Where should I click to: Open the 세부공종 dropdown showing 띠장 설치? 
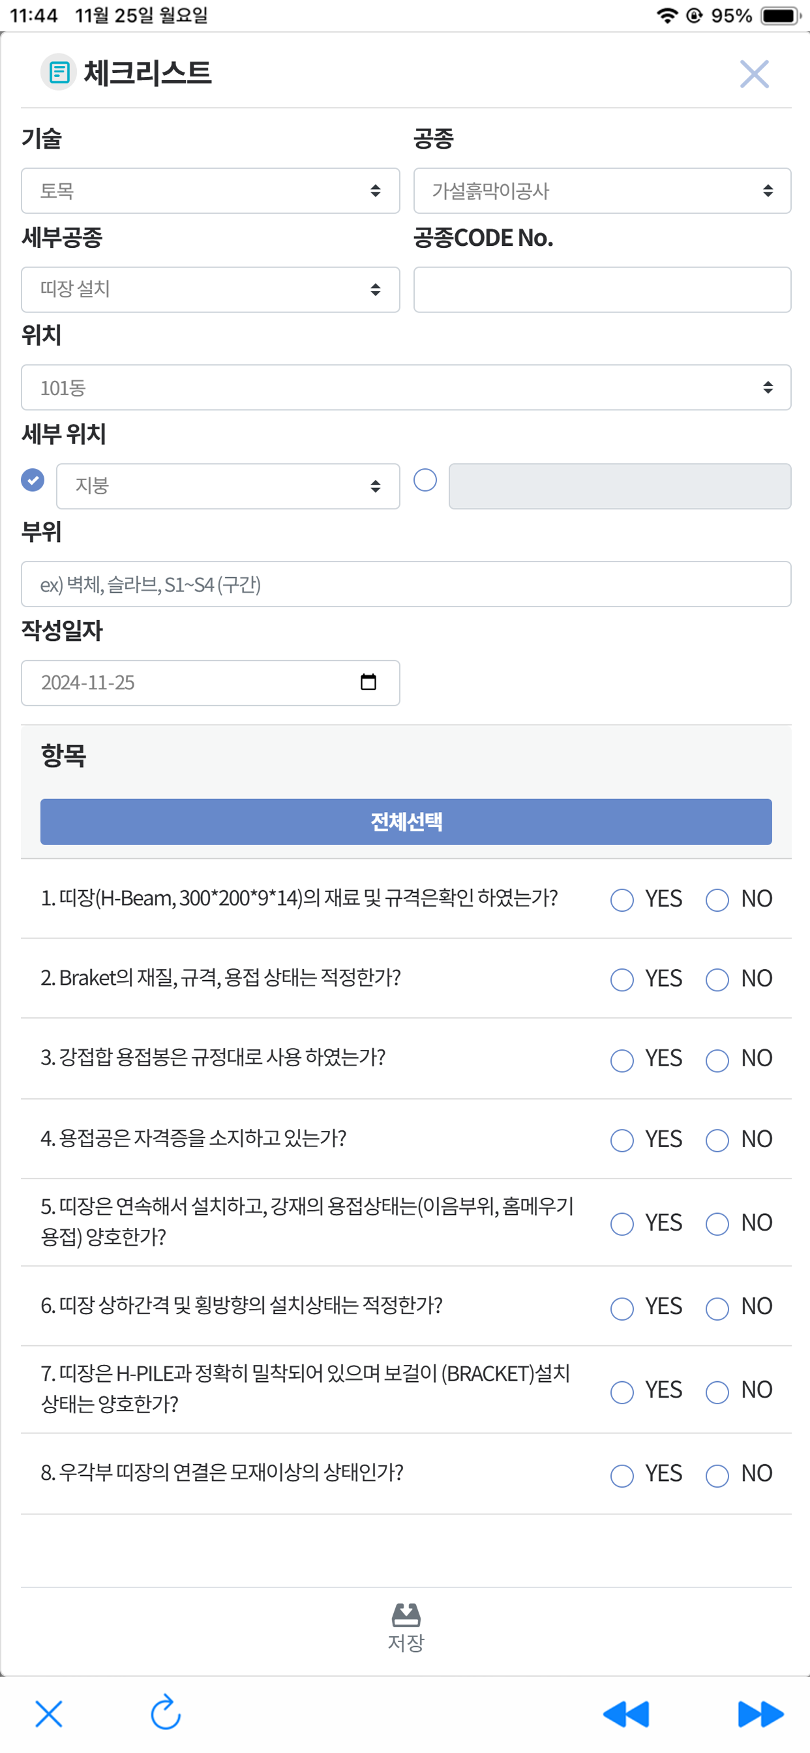(x=211, y=289)
